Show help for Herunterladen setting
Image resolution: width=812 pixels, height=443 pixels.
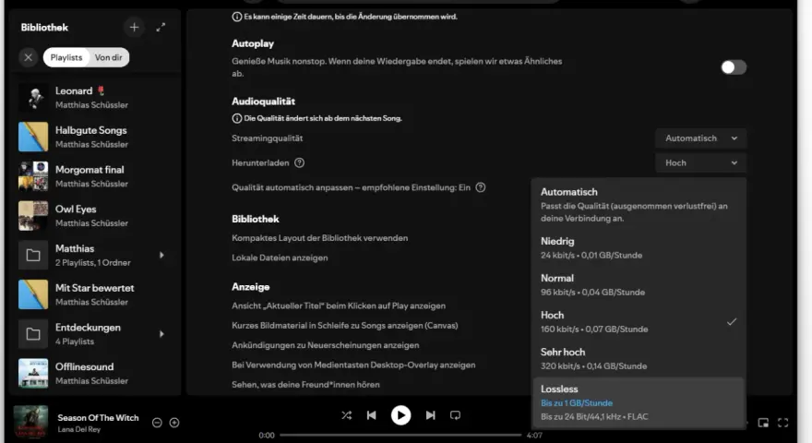(299, 162)
